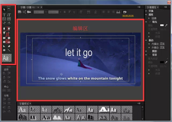Pick background color with 背景 eyedropper
172x122 pixels.
[x=166, y=62]
